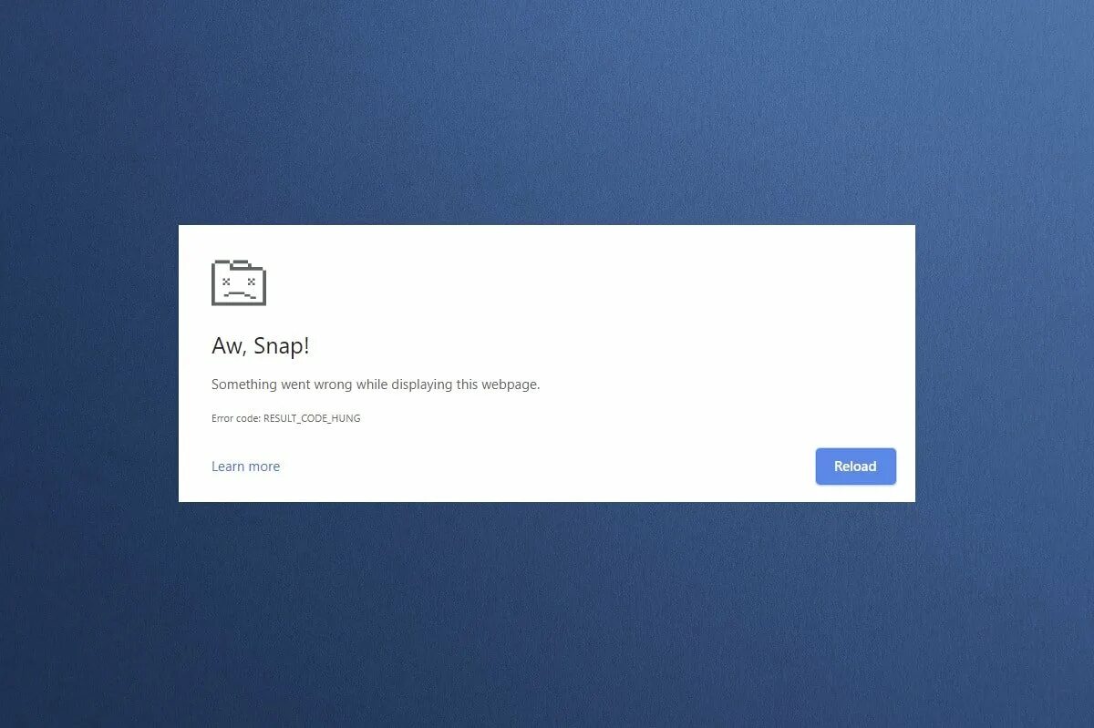Click the right X eye of sad folder
The image size is (1094, 728).
(251, 282)
